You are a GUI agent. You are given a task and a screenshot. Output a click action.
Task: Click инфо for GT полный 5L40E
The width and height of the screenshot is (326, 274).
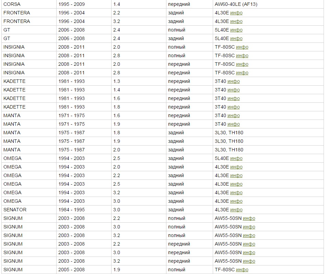pos(236,30)
